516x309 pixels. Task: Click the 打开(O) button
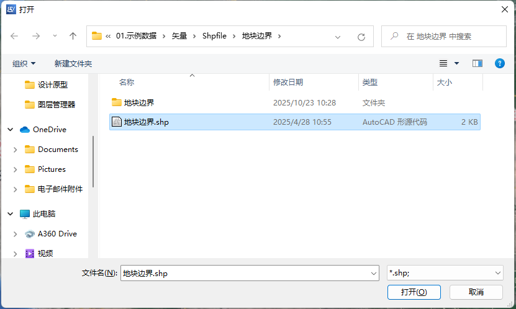click(x=414, y=292)
